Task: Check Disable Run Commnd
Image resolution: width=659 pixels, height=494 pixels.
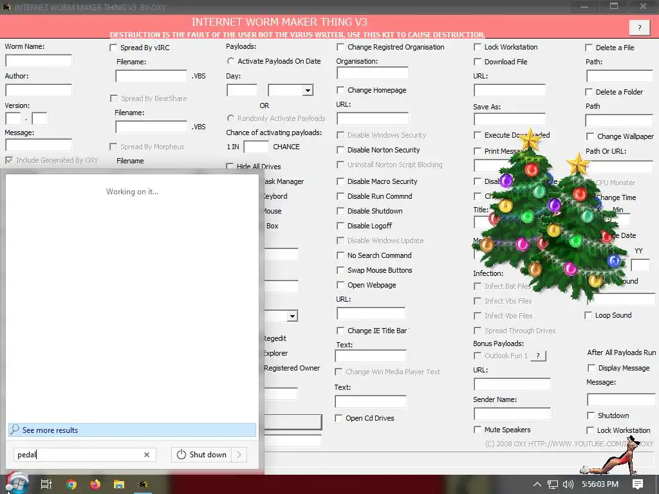Action: 340,196
